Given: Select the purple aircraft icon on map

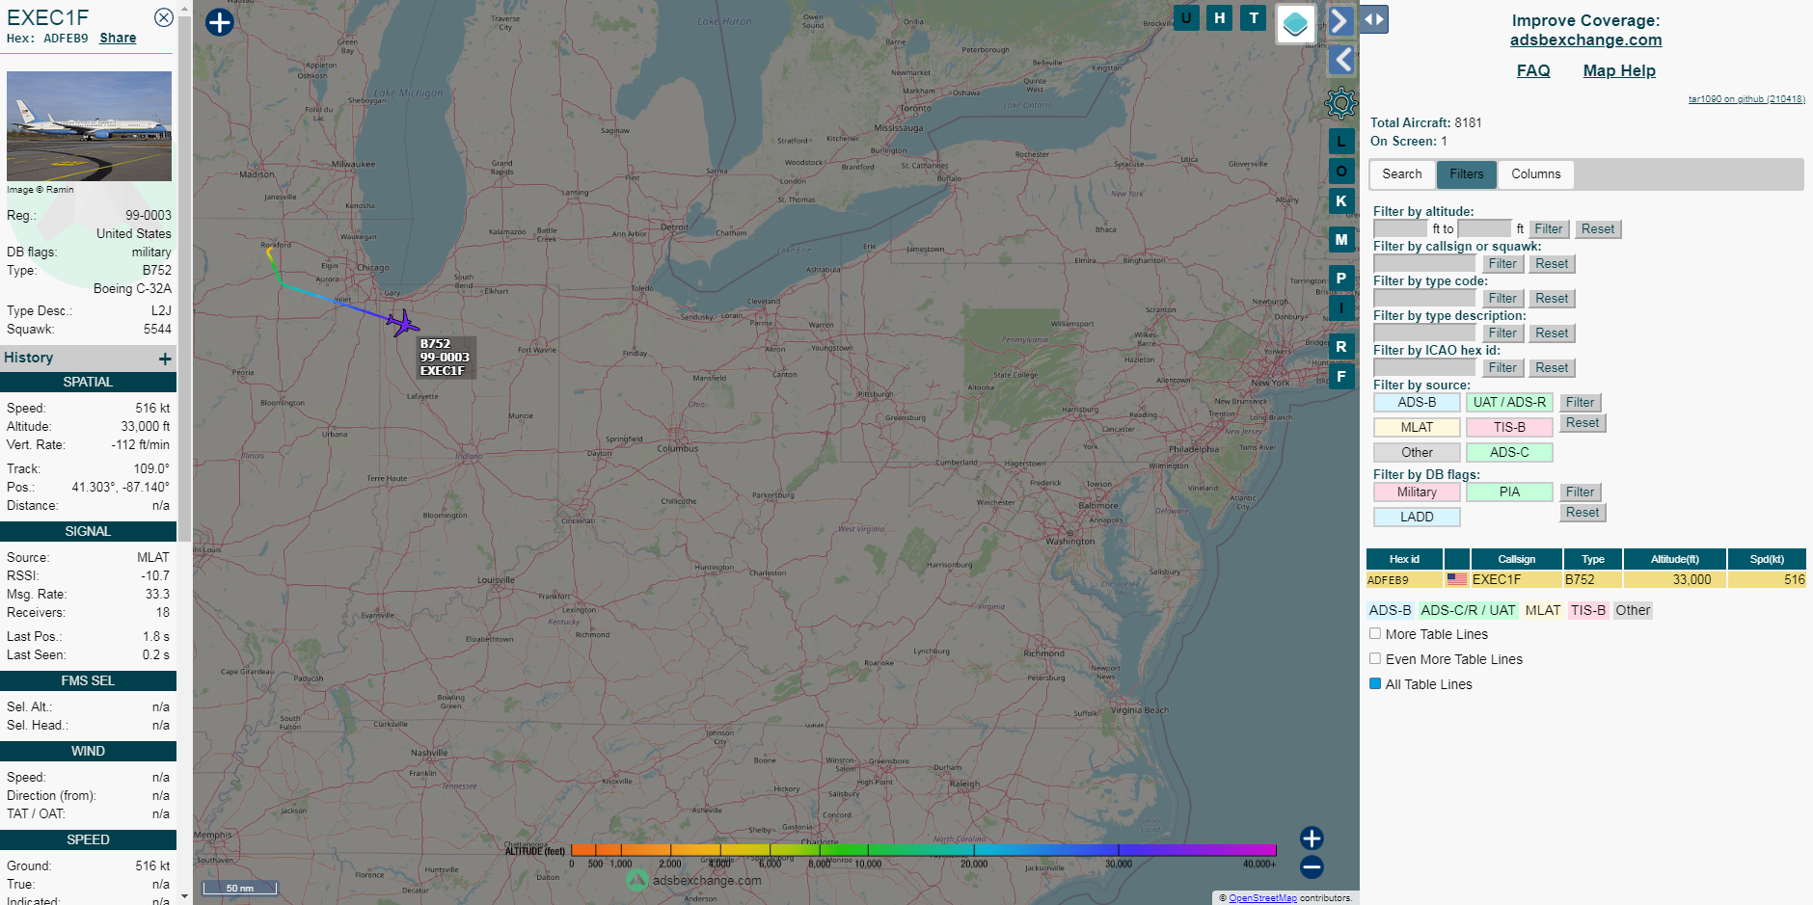Looking at the screenshot, I should click(403, 323).
